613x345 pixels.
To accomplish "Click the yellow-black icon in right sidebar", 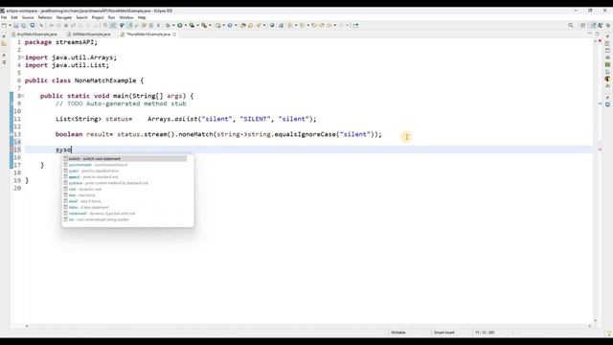I will coord(607,79).
